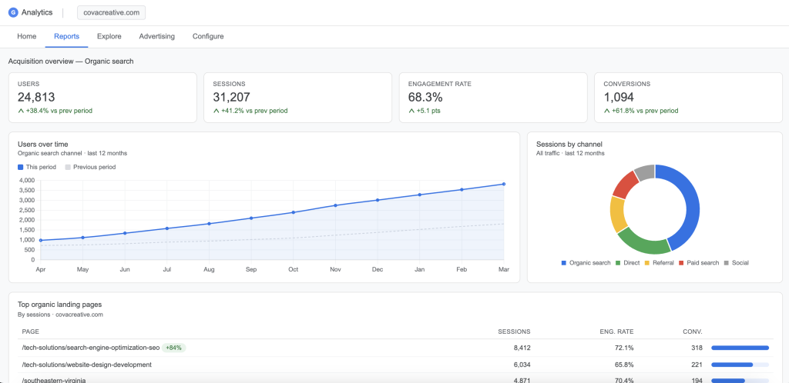789x383 pixels.
Task: Click the Mar data point on line chart
Action: pyautogui.click(x=504, y=184)
